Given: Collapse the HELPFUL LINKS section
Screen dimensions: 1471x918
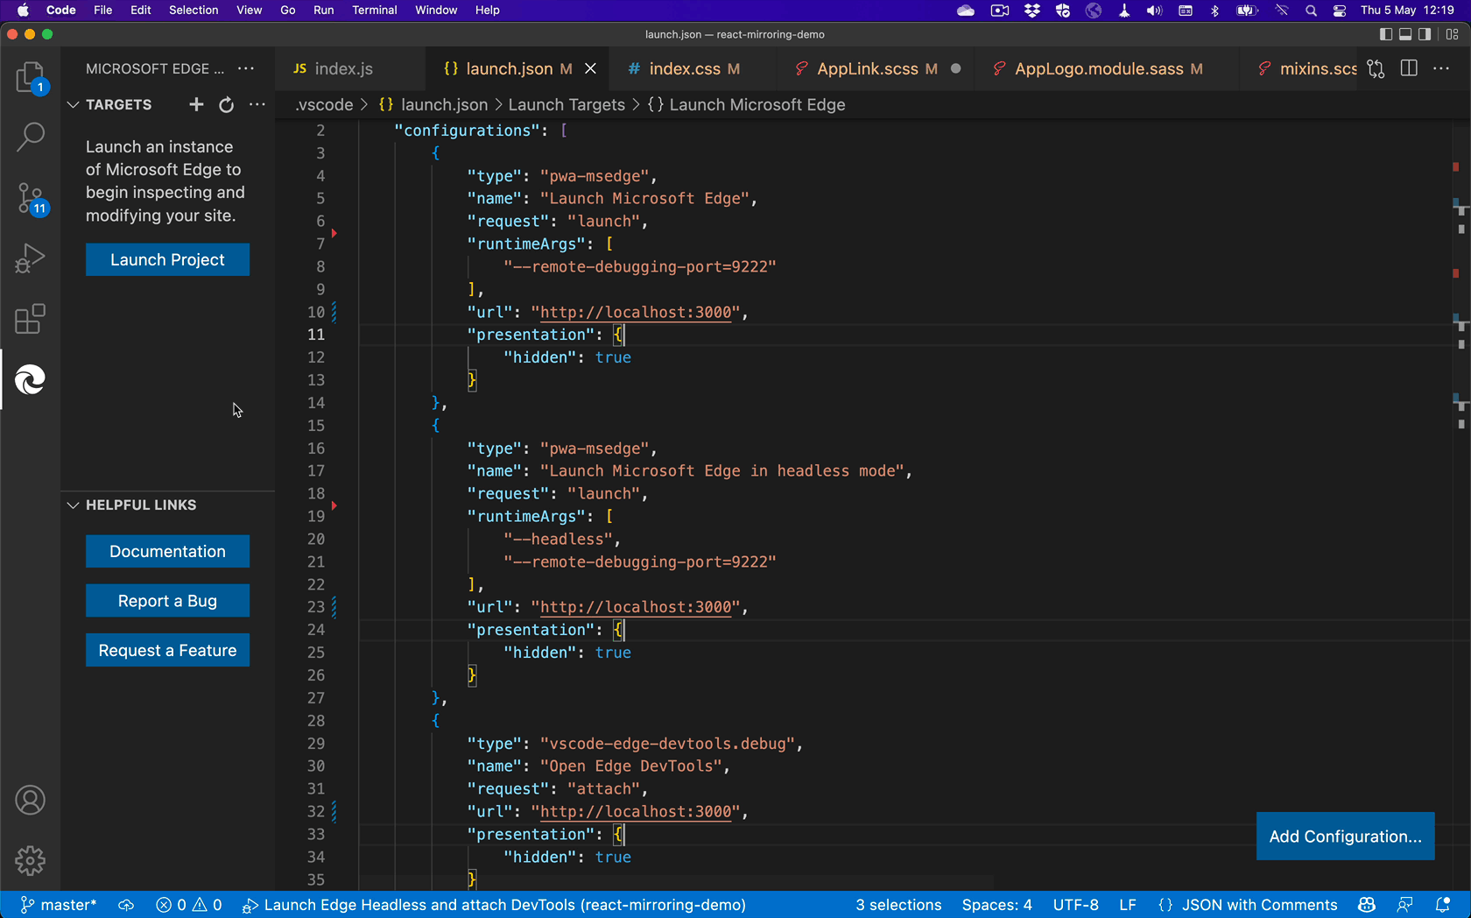Looking at the screenshot, I should pyautogui.click(x=73, y=505).
